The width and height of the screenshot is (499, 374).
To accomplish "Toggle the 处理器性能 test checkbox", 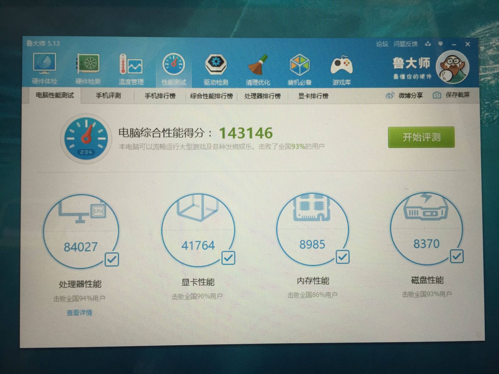I will click(x=112, y=259).
